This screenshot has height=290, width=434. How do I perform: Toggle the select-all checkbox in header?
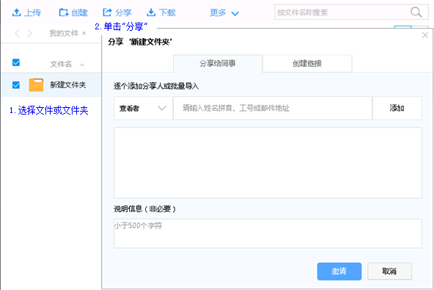point(16,62)
